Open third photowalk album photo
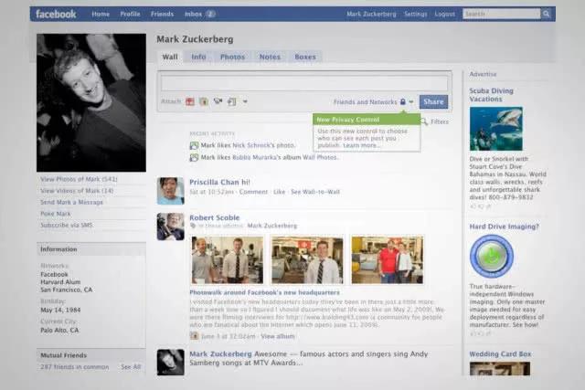The width and height of the screenshot is (585, 390). pyautogui.click(x=388, y=260)
